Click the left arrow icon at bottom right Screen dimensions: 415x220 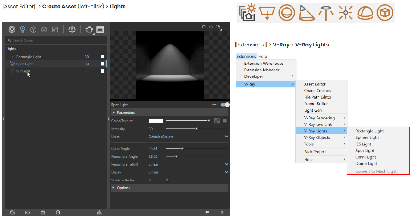pos(207,212)
